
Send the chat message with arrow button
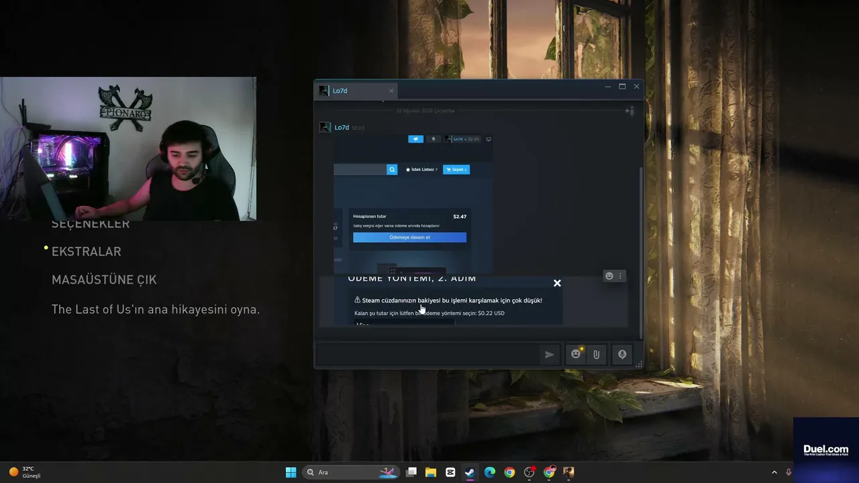click(x=550, y=354)
